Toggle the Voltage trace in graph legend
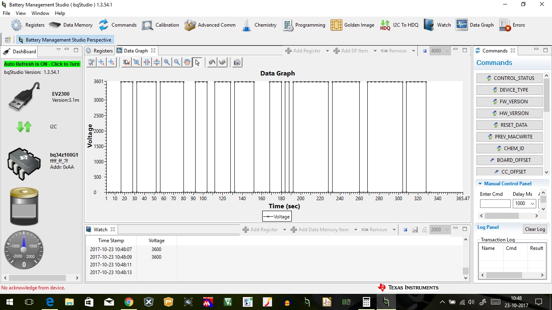Screen dimensions: 552x310 [277, 217]
